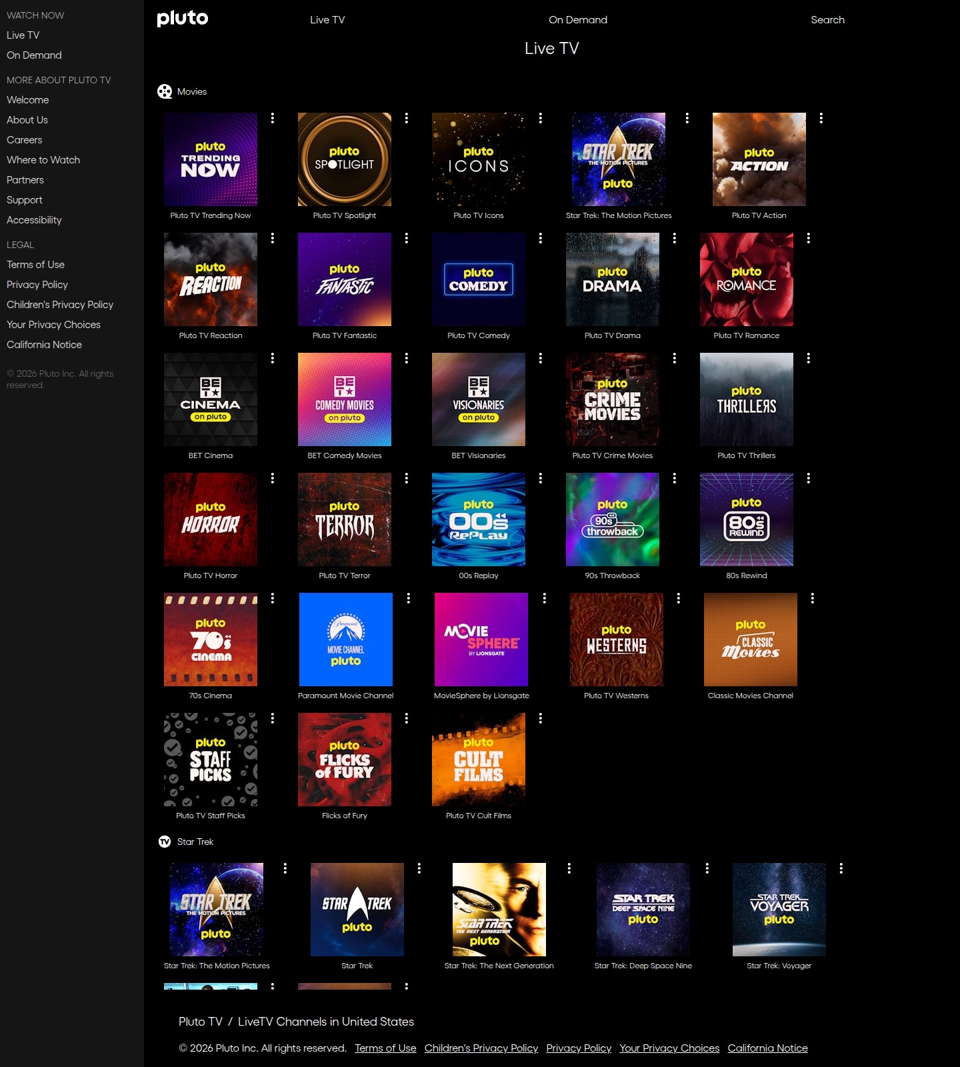The height and width of the screenshot is (1067, 960).
Task: Open three-dot menu for Pluto TV Romance
Action: (x=809, y=238)
